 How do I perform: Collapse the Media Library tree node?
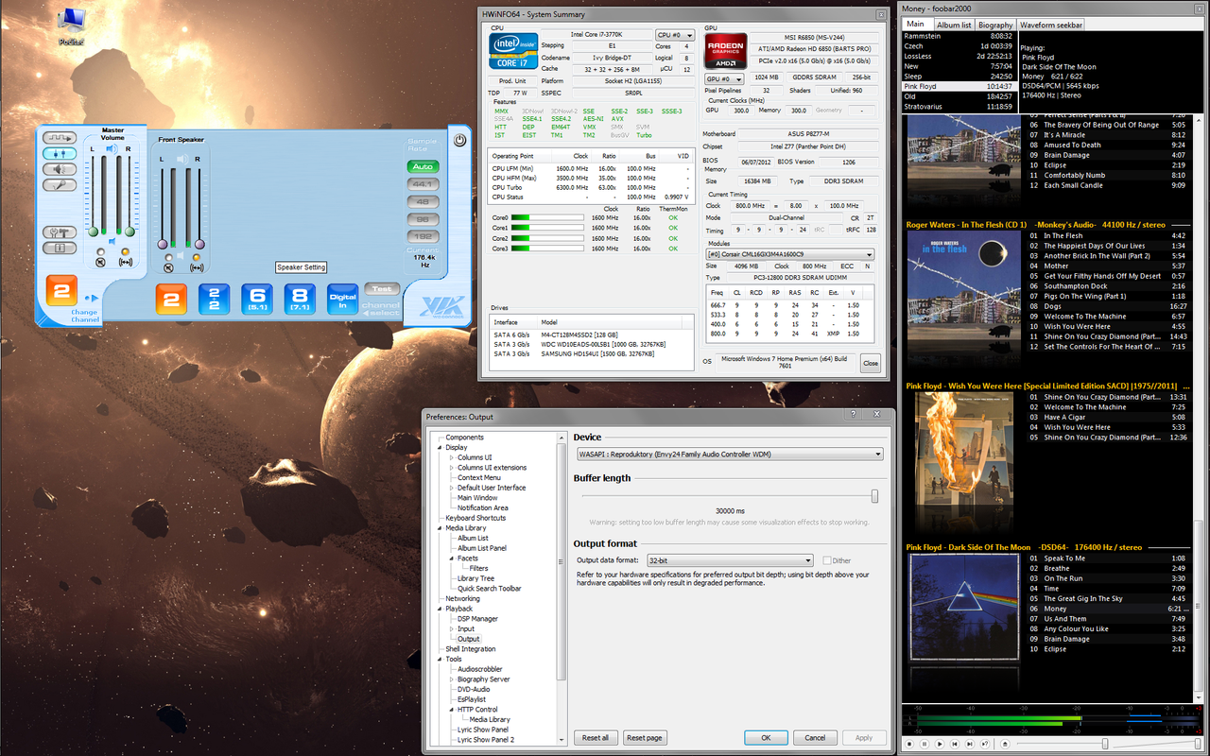tap(440, 528)
